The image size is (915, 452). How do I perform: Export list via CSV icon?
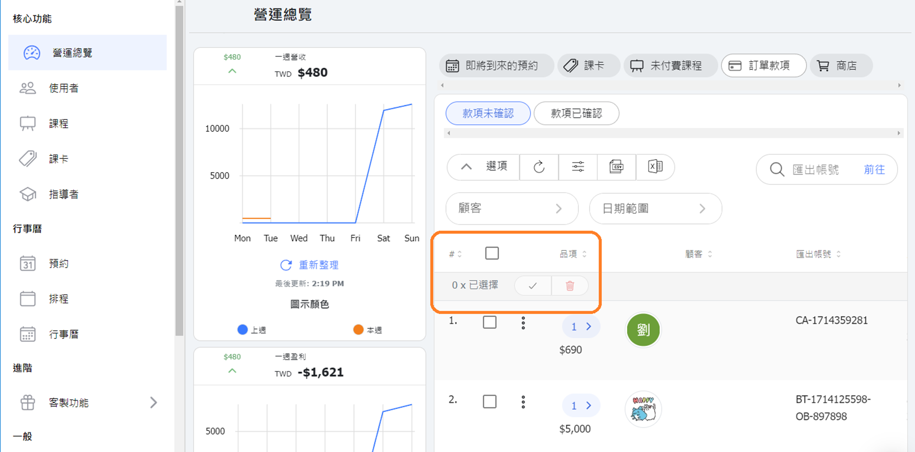(x=616, y=167)
